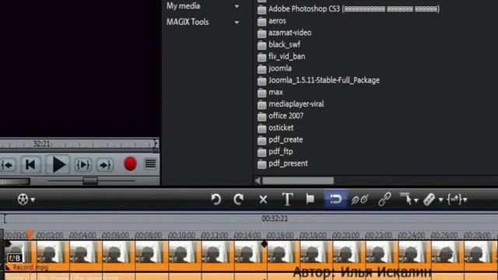Redo the last undone action
The width and height of the screenshot is (498, 280).
click(239, 199)
